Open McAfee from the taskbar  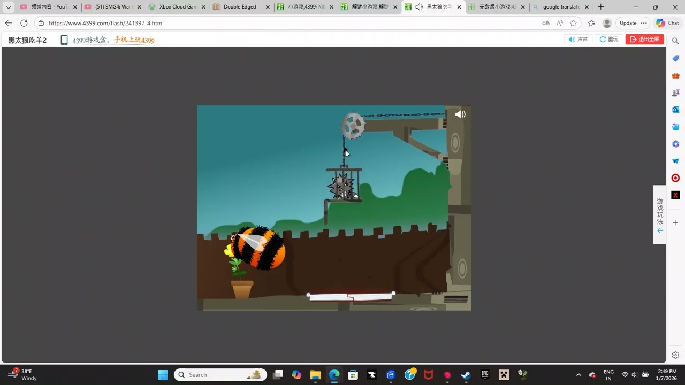(428, 375)
